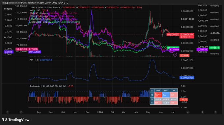
Task: Click the Feb label on time axis
Action: [112, 112]
